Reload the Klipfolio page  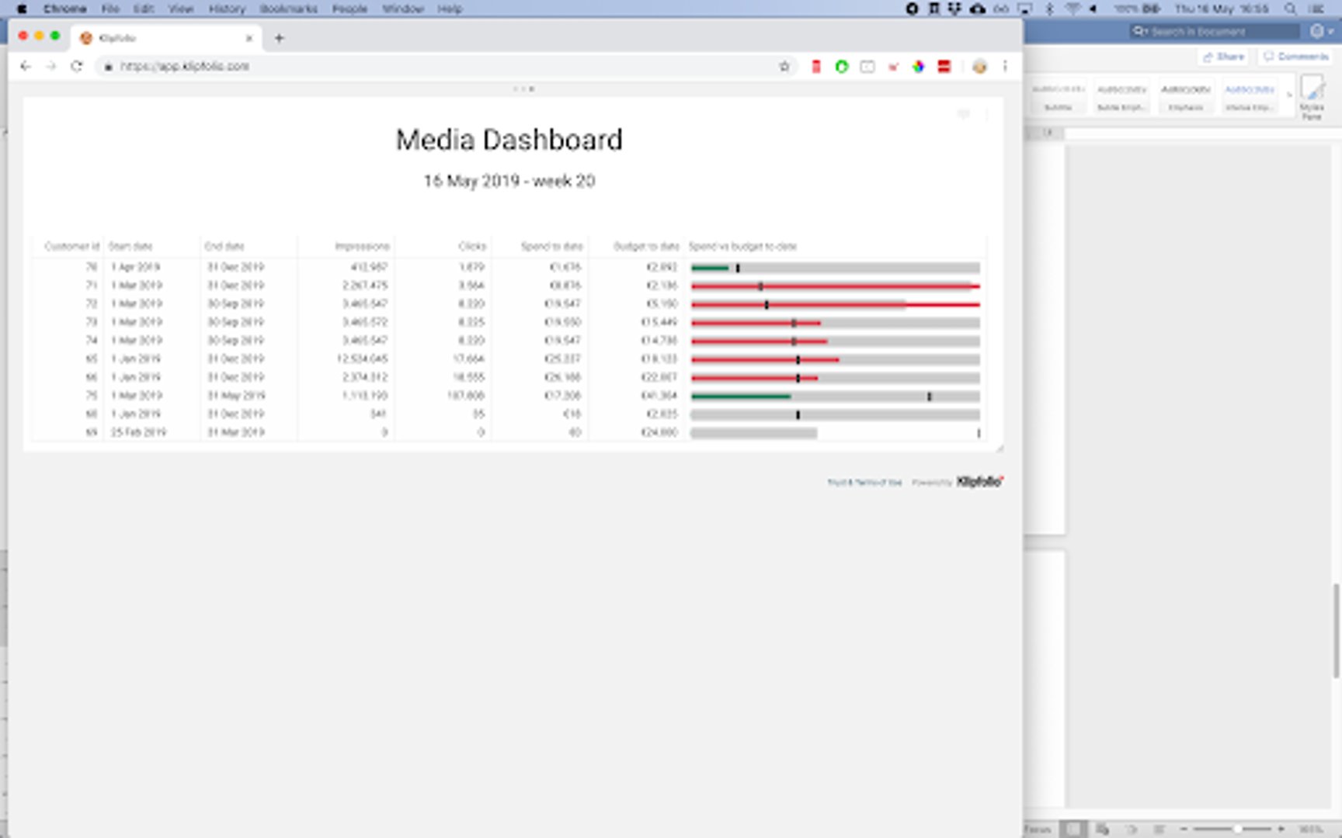tap(76, 67)
